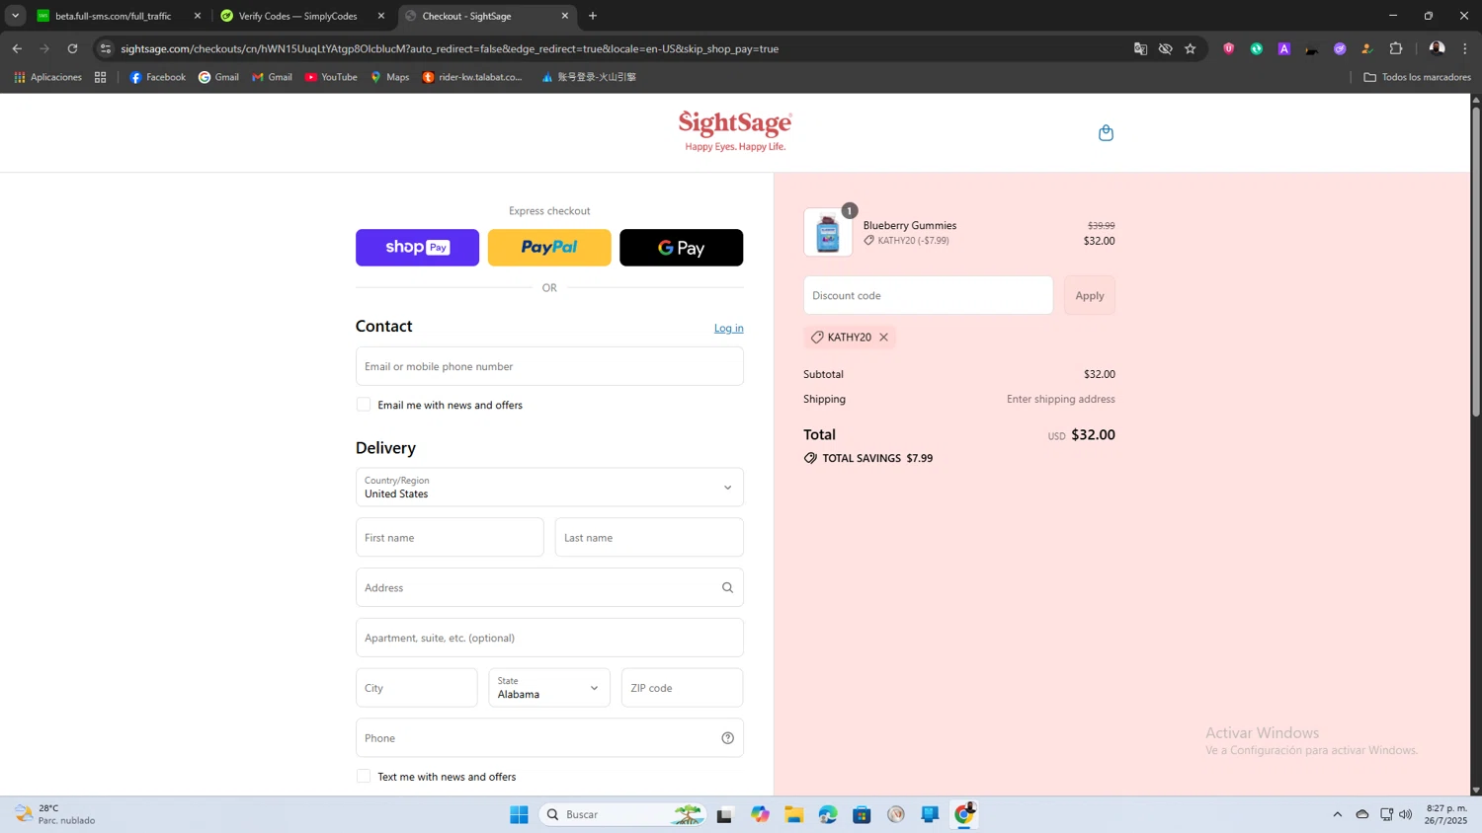1482x833 pixels.
Task: Show hidden system tray icons
Action: tap(1338, 815)
